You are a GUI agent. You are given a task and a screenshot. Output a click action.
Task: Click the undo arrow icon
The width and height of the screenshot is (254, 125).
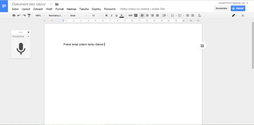tap(19, 15)
